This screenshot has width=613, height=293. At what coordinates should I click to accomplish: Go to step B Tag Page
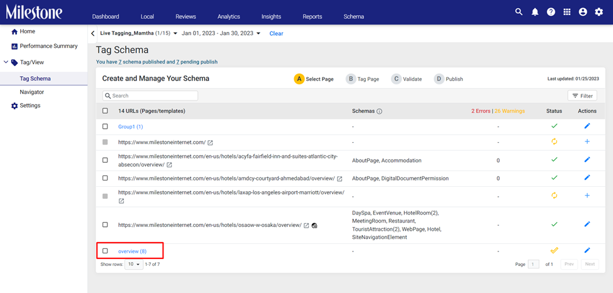362,79
